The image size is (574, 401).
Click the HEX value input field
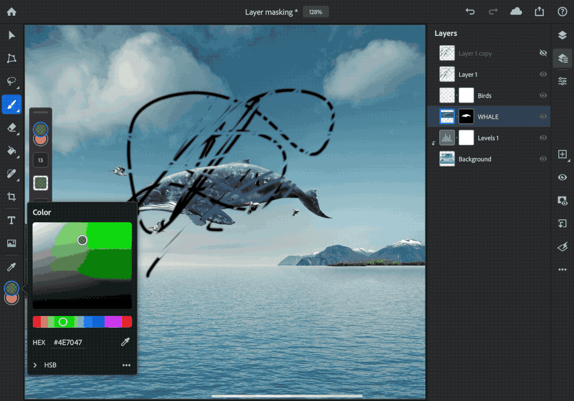68,342
